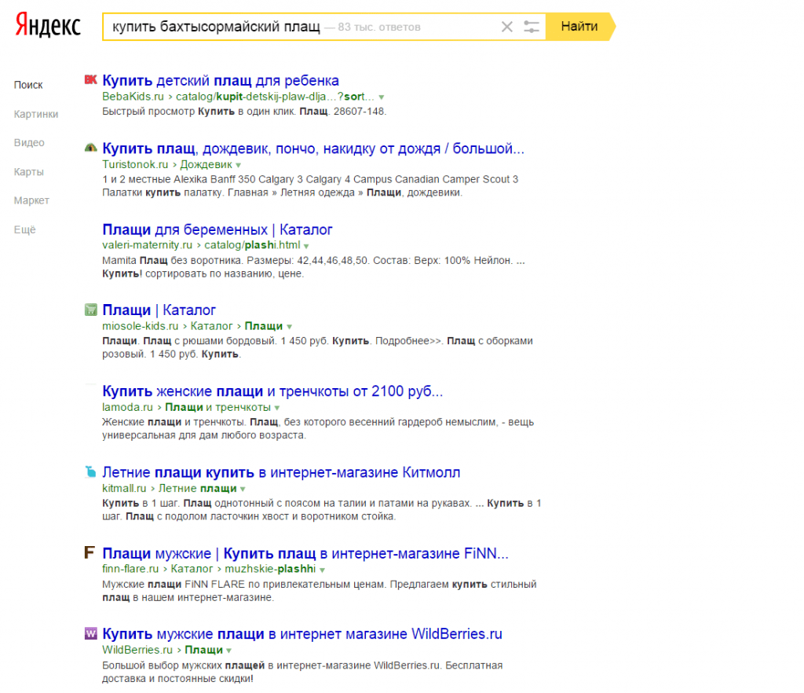
Task: Expand the valeri-maternity.ru result dropdown arrow
Action: 306,246
